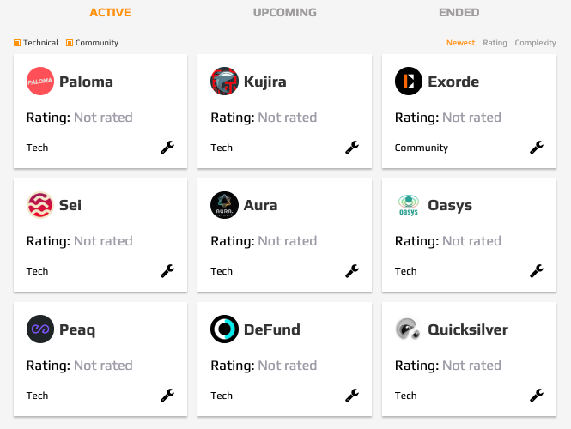This screenshot has height=429, width=571.
Task: Click the wrench icon on Exorde card
Action: pos(537,148)
